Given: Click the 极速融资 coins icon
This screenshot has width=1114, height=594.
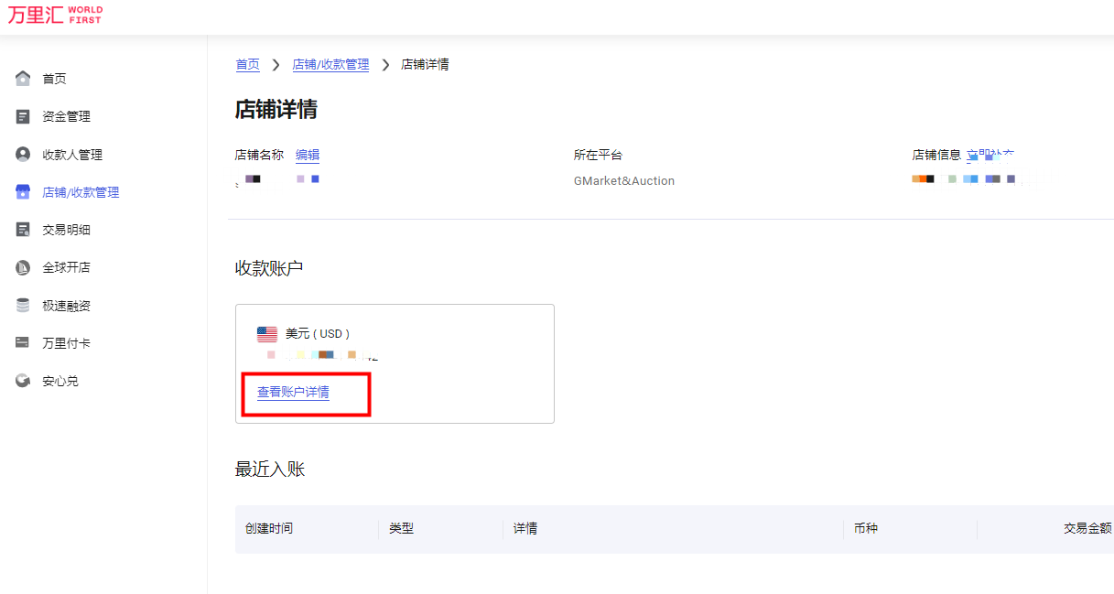Looking at the screenshot, I should pyautogui.click(x=23, y=305).
